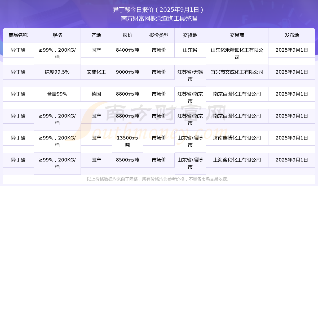Click the disclaimer text below the table

coord(159,179)
